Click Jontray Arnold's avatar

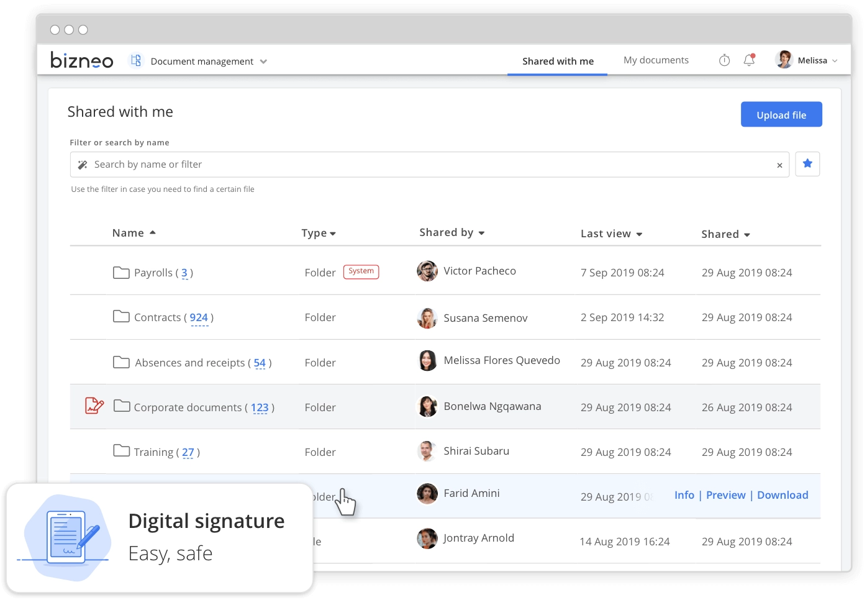pos(427,539)
